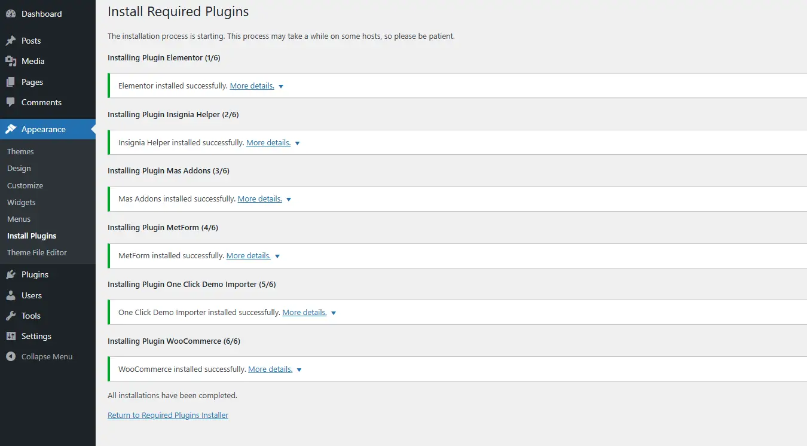807x446 pixels.
Task: Open Settings menu item
Action: [48, 336]
